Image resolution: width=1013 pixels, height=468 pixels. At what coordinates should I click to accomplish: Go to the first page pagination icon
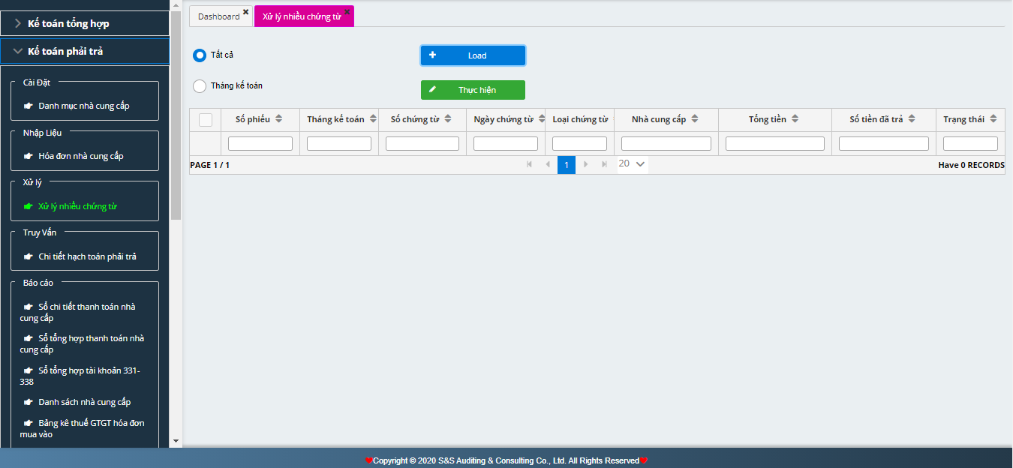click(x=529, y=164)
